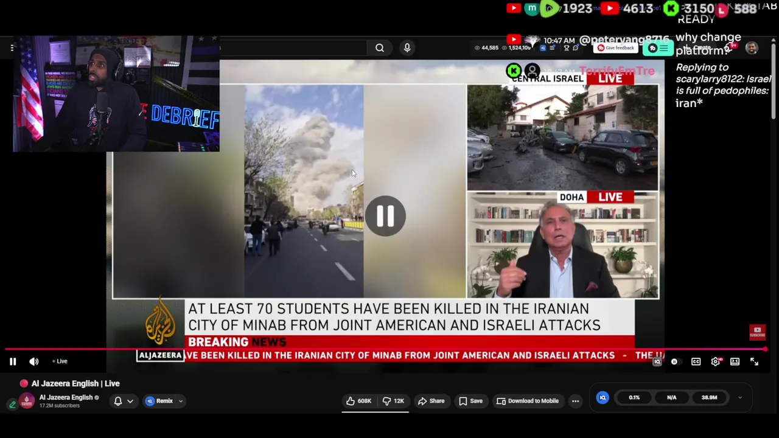Click the green Kick icon near TerrifyEmTre
Viewport: 779px width, 438px height.
[514, 71]
